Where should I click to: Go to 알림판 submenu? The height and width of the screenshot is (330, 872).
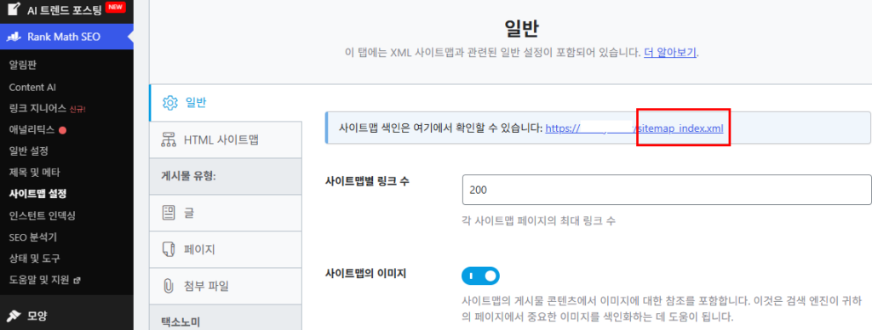coord(23,65)
